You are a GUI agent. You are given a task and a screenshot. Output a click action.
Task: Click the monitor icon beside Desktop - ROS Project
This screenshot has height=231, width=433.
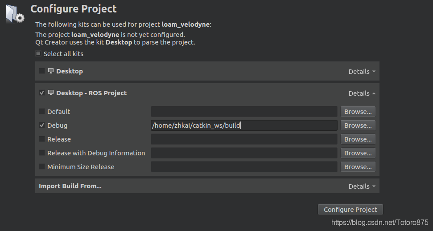click(x=51, y=93)
